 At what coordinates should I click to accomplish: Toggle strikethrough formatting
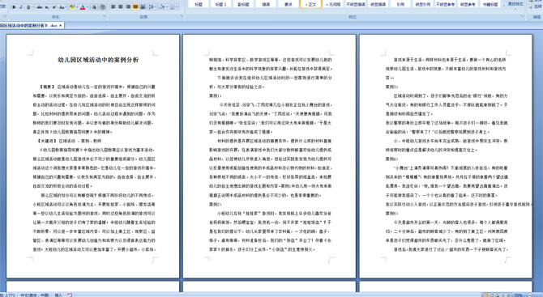click(40, 7)
